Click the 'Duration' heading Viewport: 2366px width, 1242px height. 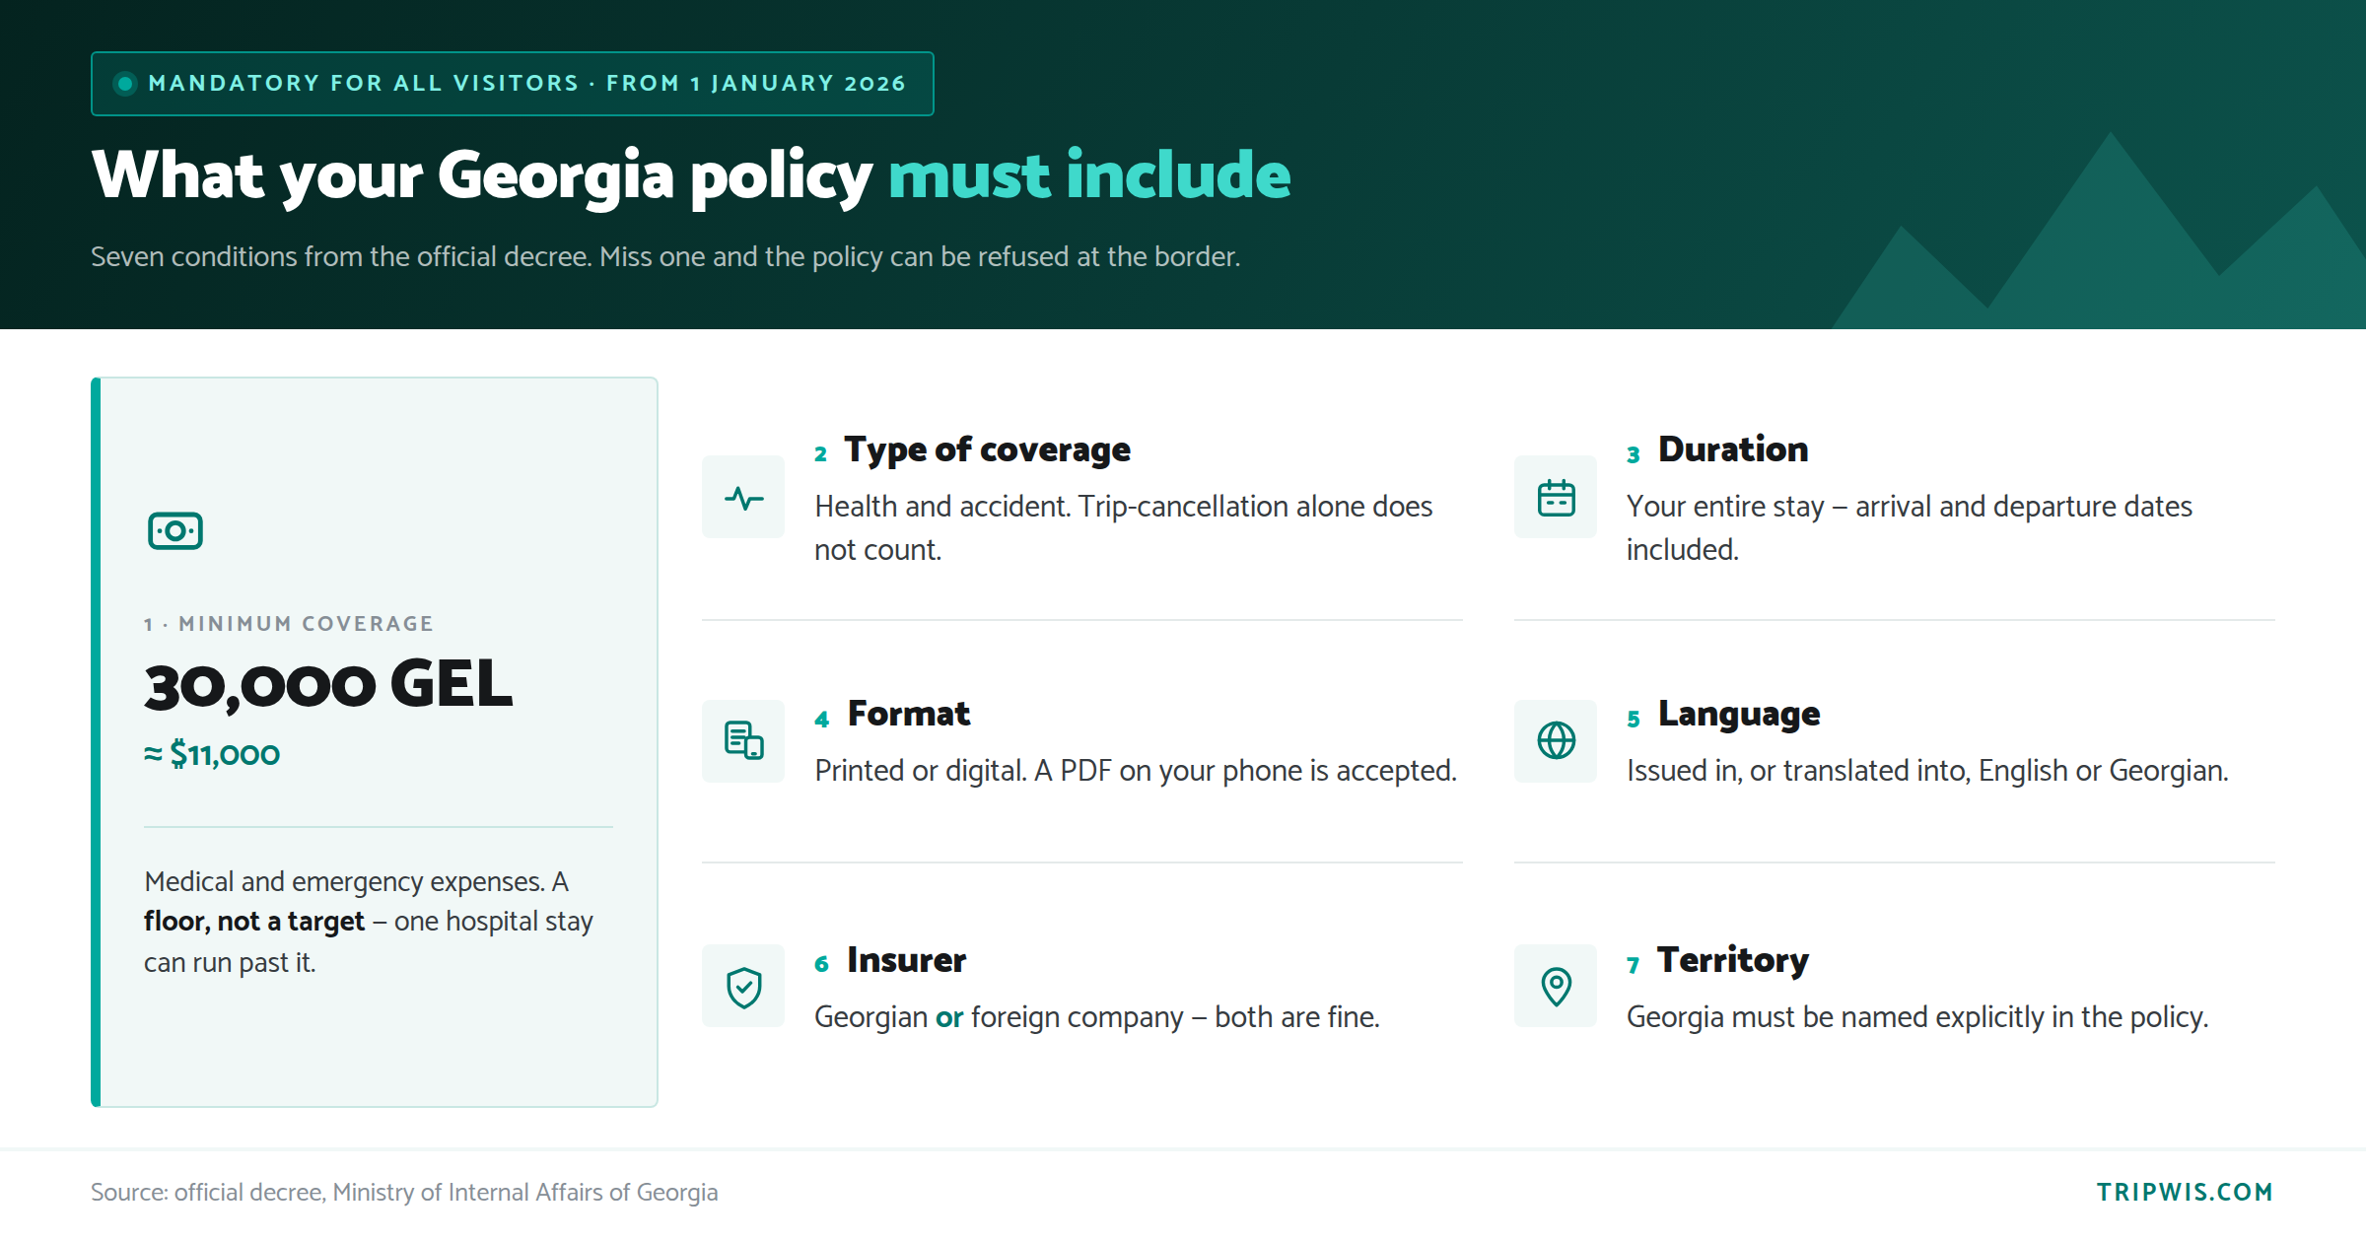click(x=1733, y=449)
